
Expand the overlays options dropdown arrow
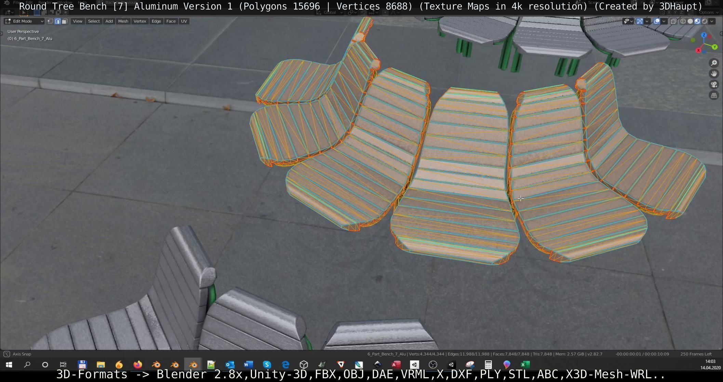tap(664, 21)
